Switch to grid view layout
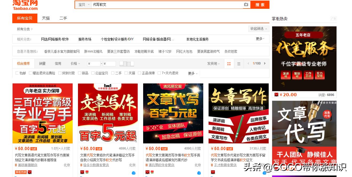This screenshot has height=177, width=352. point(229,63)
